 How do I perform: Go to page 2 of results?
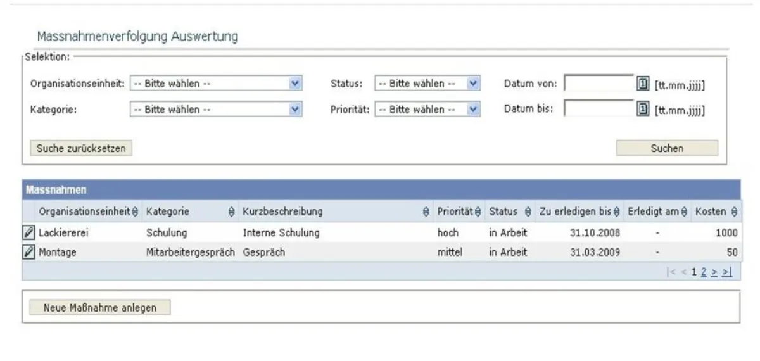click(704, 272)
